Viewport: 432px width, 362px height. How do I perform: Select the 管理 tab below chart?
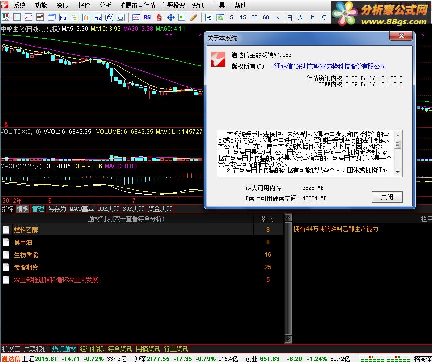pyautogui.click(x=38, y=209)
